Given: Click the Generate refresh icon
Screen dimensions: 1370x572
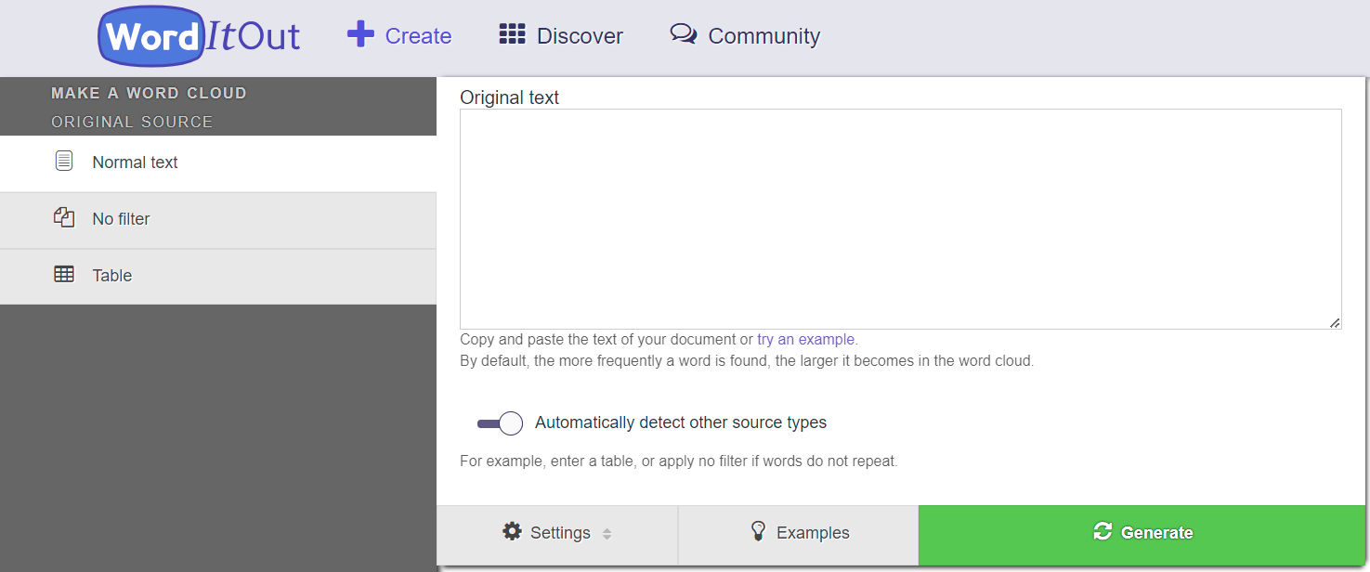Looking at the screenshot, I should [1103, 531].
